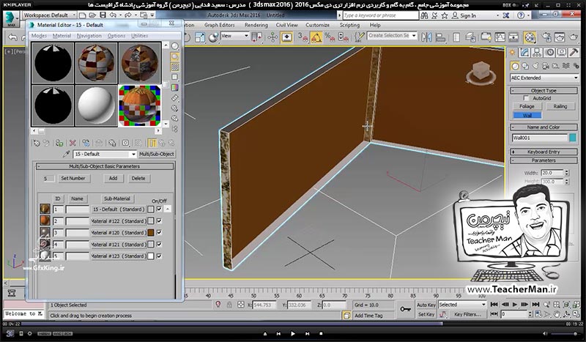
Task: Click the Render teapot icon
Action: 574,37
